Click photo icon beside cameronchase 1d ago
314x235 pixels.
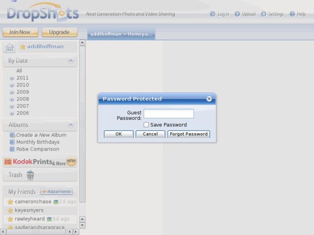click(x=56, y=202)
